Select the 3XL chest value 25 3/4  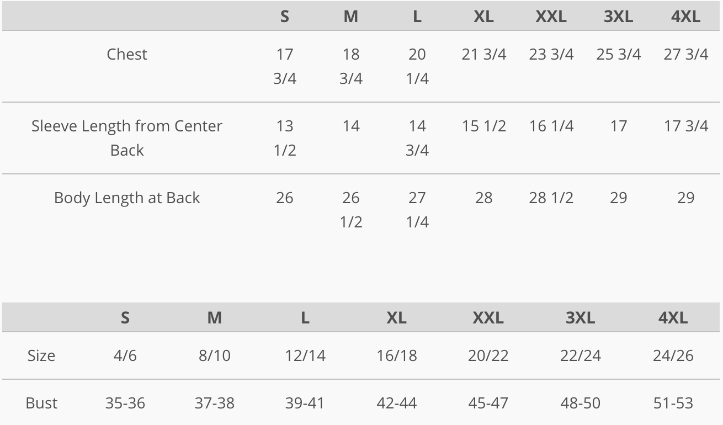[618, 54]
